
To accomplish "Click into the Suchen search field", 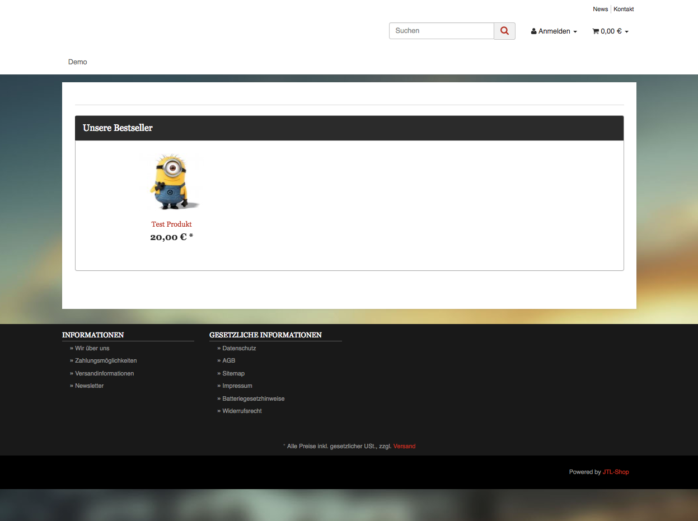I will tap(441, 31).
